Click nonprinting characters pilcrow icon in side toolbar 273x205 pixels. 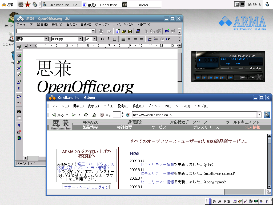[x=19, y=125]
